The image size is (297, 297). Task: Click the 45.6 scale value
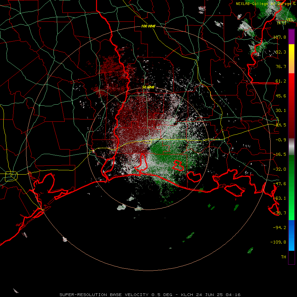281,96
